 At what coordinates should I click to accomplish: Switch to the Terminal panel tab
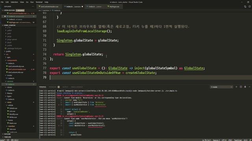point(43,87)
